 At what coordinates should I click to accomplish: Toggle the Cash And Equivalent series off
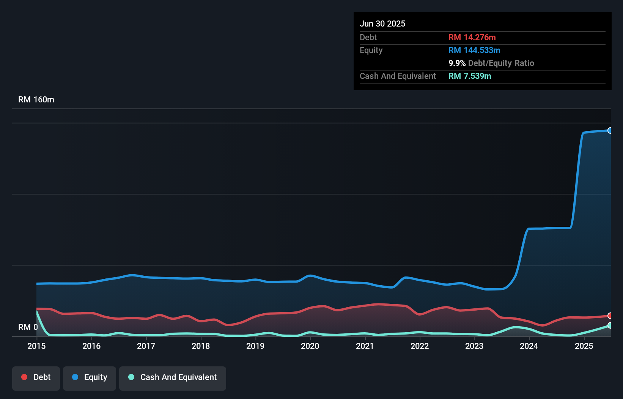(x=173, y=377)
